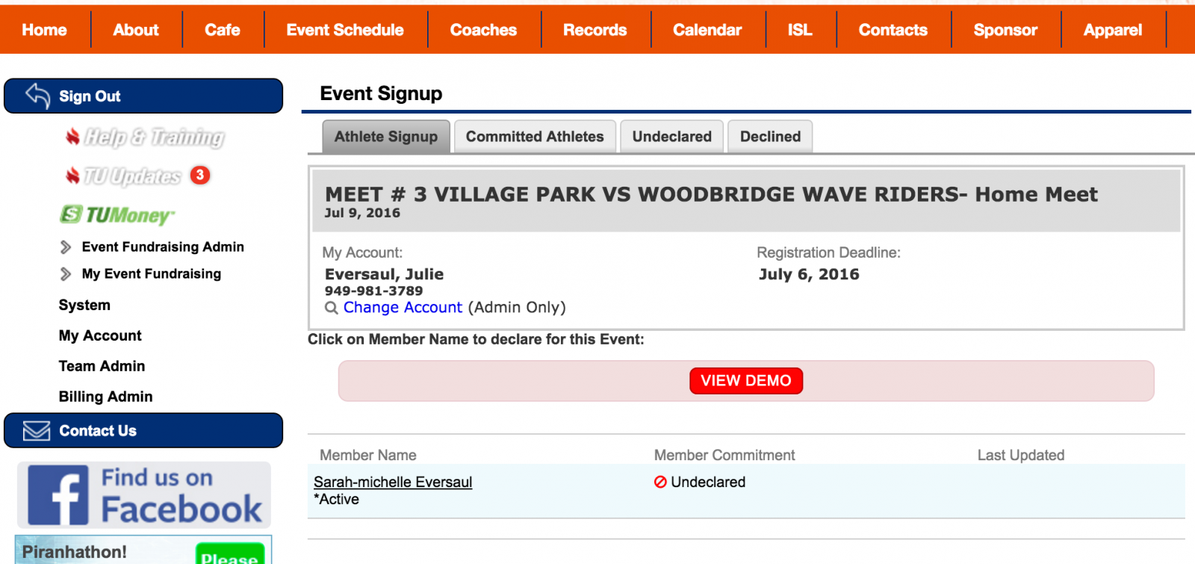Viewport: 1195px width, 564px height.
Task: Open the TUMoney logo link
Action: point(117,215)
